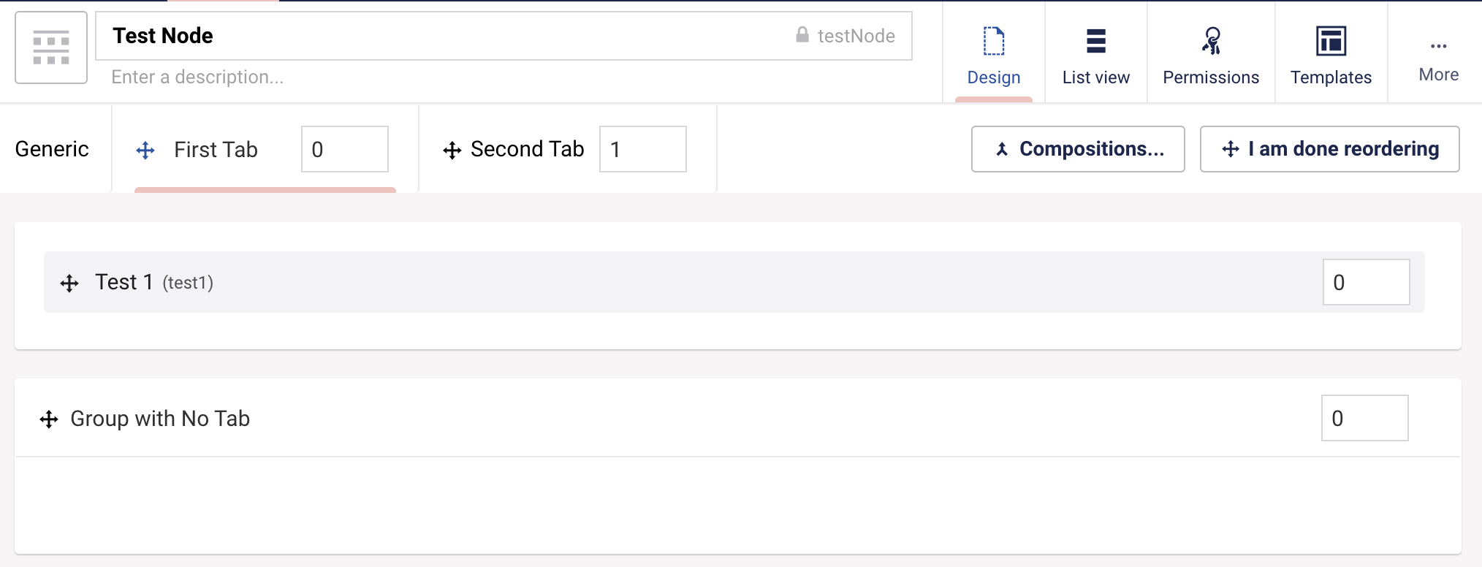The image size is (1482, 567).
Task: Click I am done reordering
Action: coord(1330,149)
